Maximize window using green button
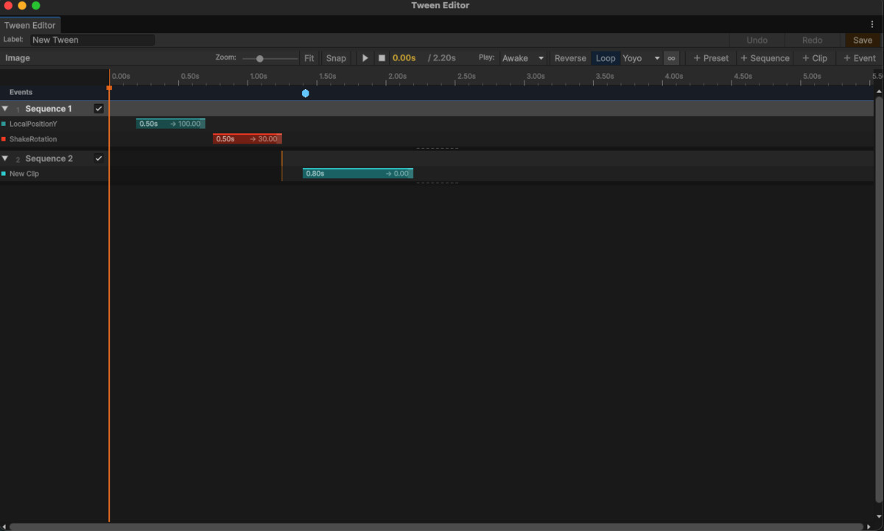 point(35,5)
